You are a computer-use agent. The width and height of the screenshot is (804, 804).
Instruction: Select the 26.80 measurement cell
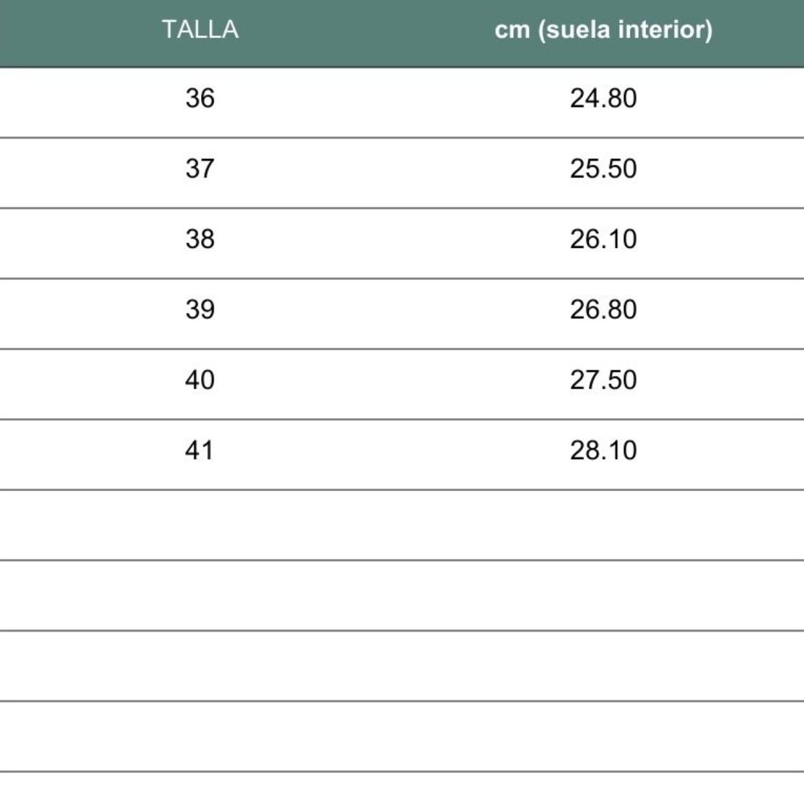pyautogui.click(x=603, y=310)
